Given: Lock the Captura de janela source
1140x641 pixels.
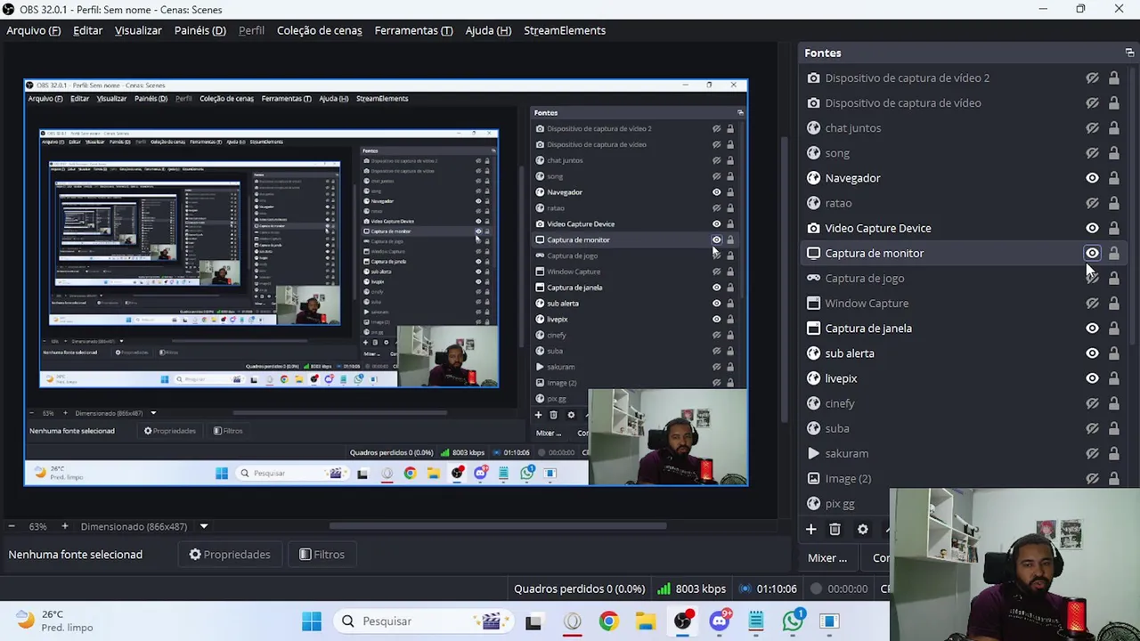Looking at the screenshot, I should tap(1113, 329).
